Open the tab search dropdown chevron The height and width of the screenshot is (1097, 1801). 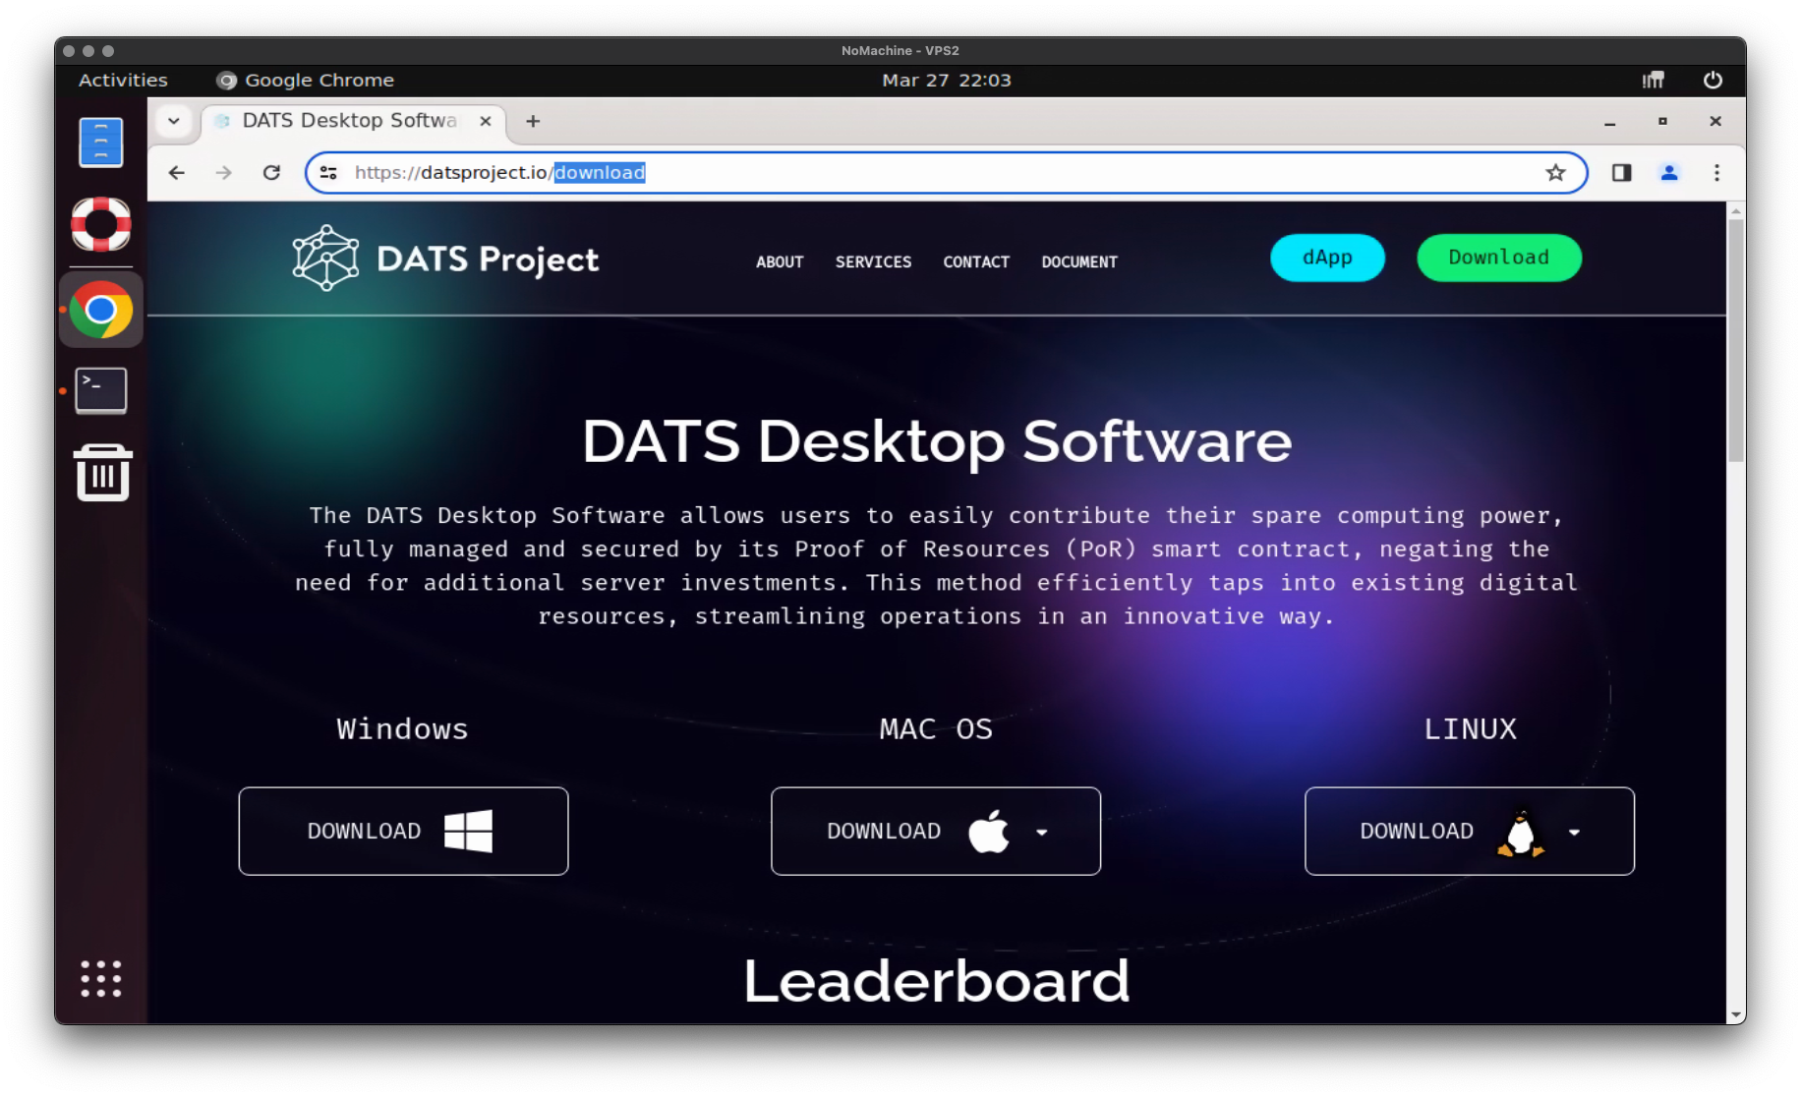(x=174, y=121)
